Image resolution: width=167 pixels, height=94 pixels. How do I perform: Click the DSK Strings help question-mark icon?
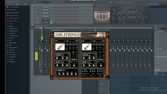point(105,76)
